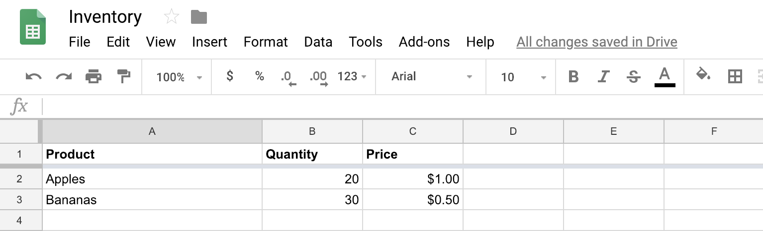Open the Data menu
This screenshot has width=763, height=231.
coord(318,42)
